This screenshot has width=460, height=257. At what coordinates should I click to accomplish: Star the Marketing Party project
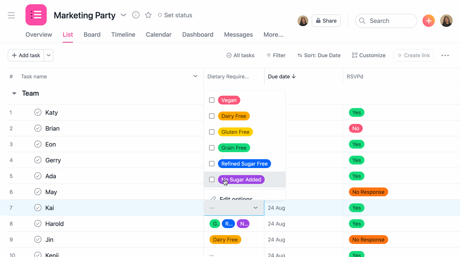coord(148,15)
